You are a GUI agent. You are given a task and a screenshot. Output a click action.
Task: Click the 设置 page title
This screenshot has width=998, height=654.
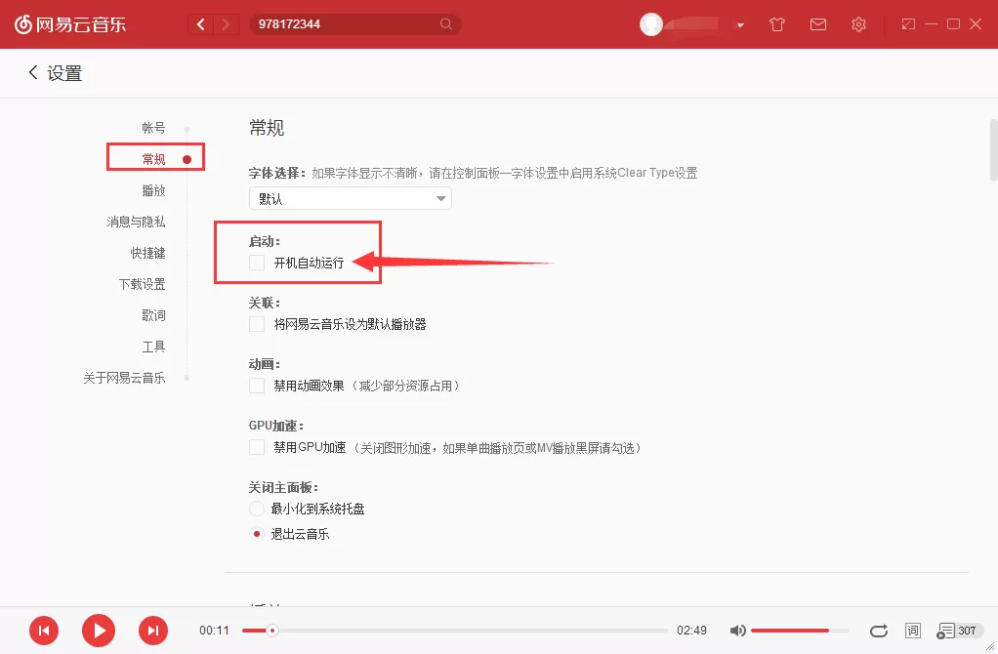(x=64, y=73)
